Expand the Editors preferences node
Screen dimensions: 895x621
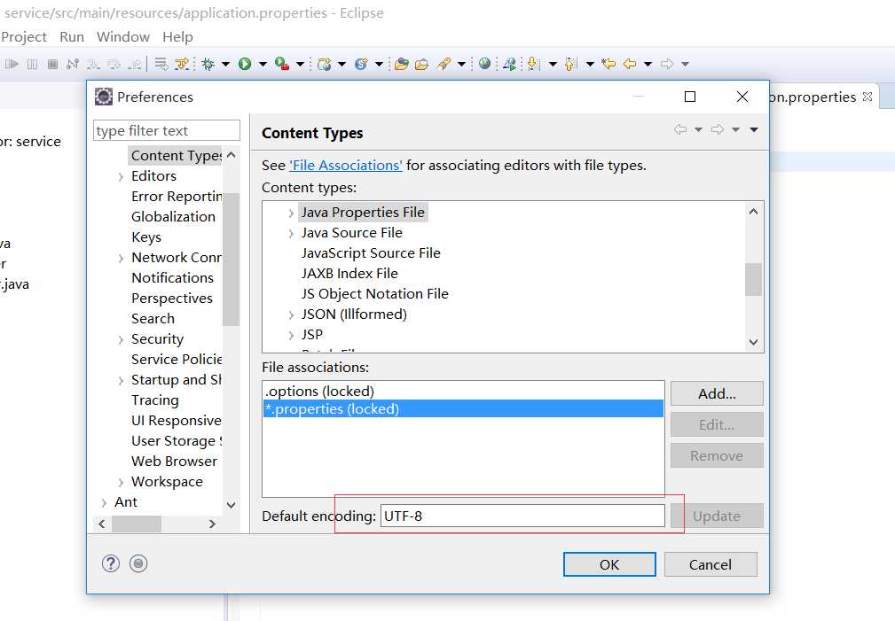pyautogui.click(x=121, y=177)
